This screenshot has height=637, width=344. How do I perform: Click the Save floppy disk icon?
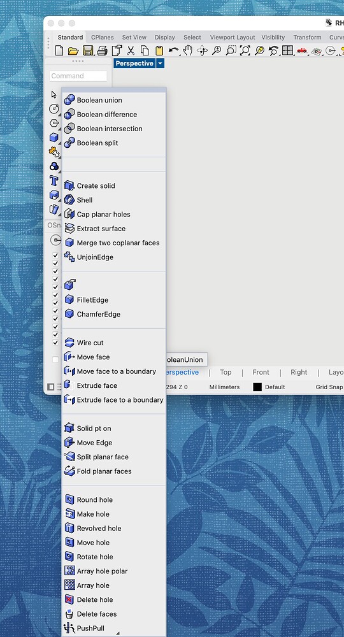pyautogui.click(x=88, y=50)
